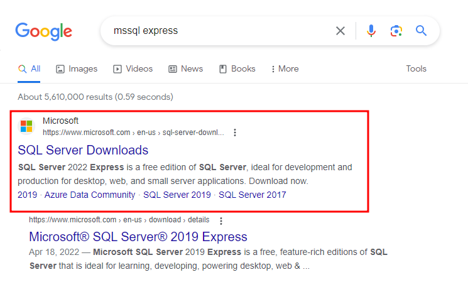
Task: Open options menu beside sql-server-downl... URL
Action: [x=235, y=133]
